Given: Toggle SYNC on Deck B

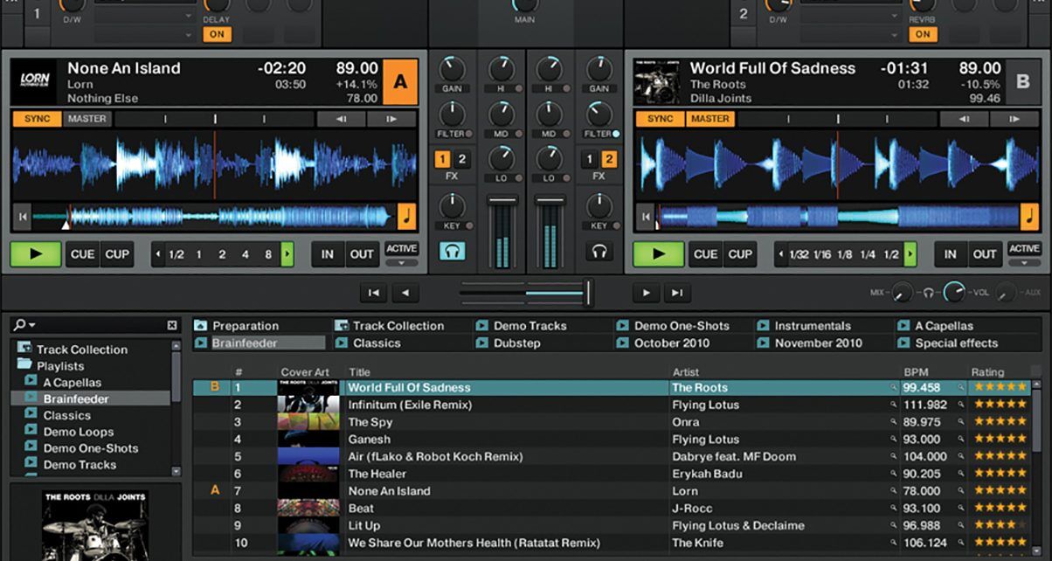Looking at the screenshot, I should click(661, 119).
